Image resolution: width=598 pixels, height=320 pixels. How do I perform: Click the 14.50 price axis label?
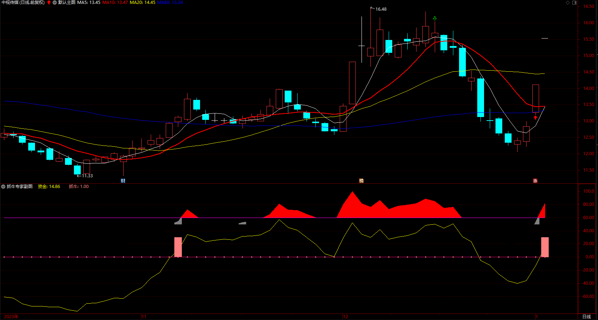coord(589,72)
